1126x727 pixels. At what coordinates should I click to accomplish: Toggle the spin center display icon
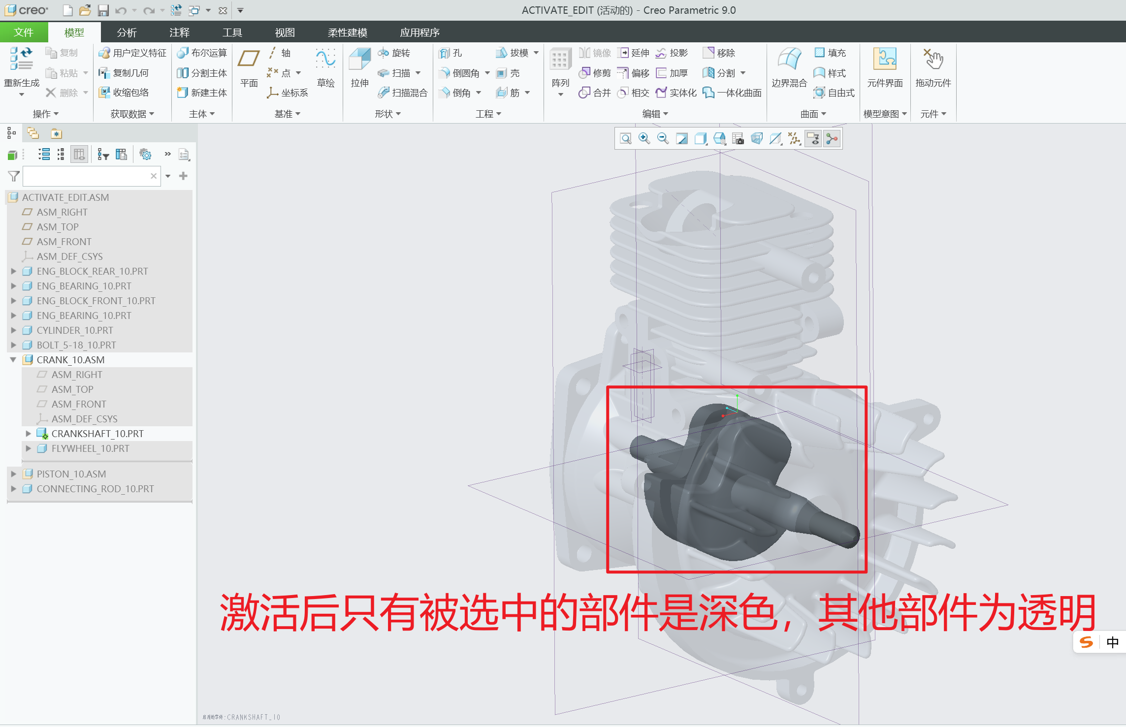tap(832, 139)
